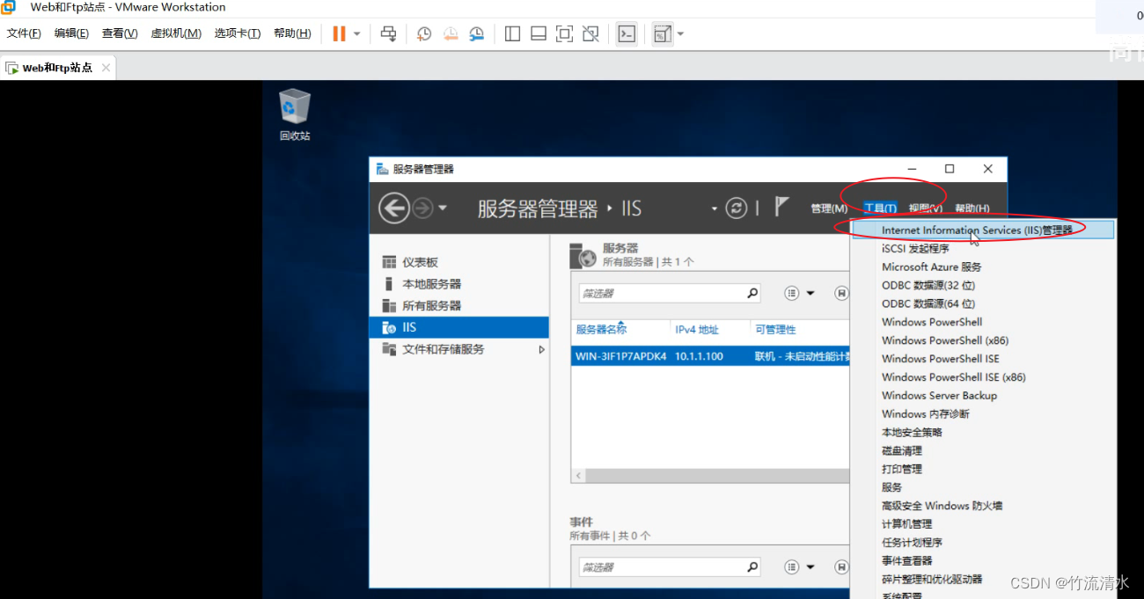The image size is (1144, 599).
Task: Click the VMware unity mode icon
Action: [x=591, y=34]
